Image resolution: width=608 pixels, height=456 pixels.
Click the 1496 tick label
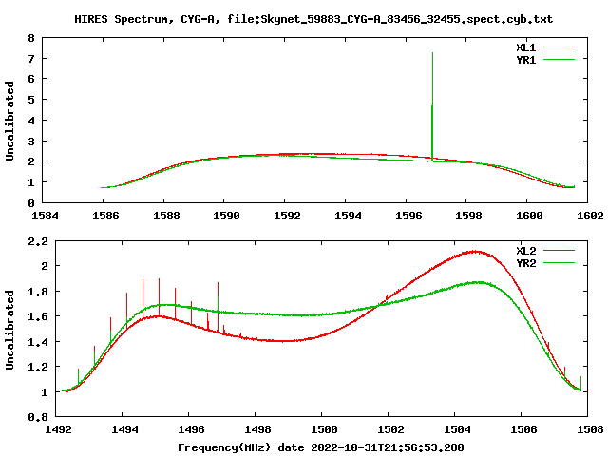click(x=191, y=429)
